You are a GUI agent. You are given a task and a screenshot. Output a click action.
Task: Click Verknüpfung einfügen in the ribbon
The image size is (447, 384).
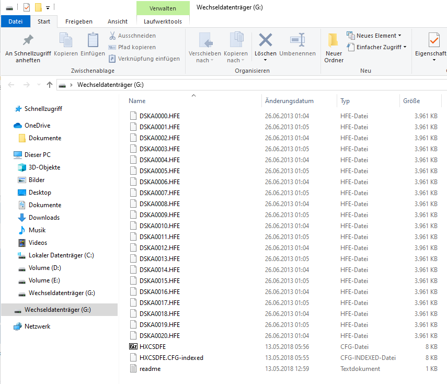(144, 59)
